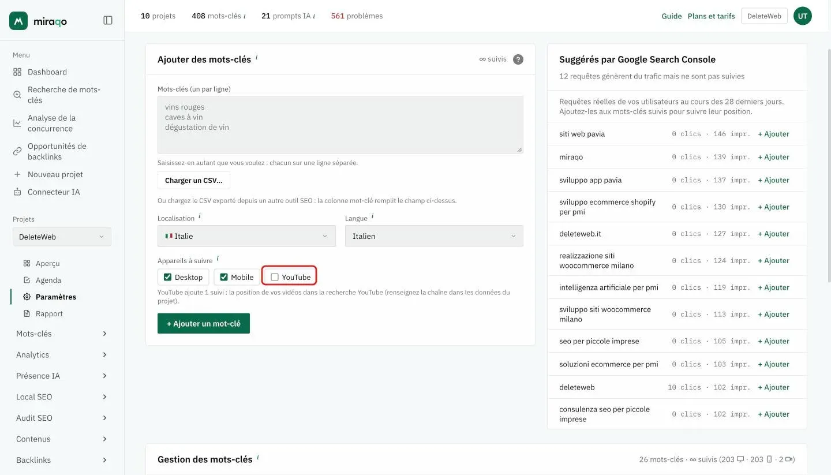Screen dimensions: 831x475
Task: Click the 561 problèmes counter
Action: (357, 16)
